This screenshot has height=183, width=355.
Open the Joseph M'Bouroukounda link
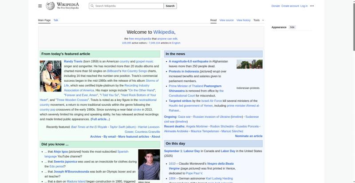(x=71, y=172)
